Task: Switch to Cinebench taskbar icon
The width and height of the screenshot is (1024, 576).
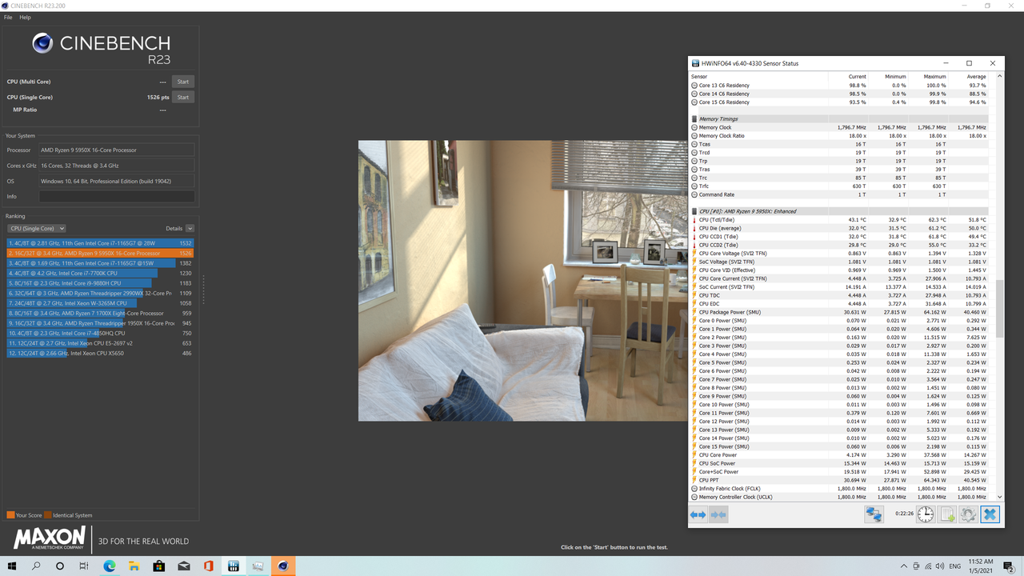Action: coord(282,566)
